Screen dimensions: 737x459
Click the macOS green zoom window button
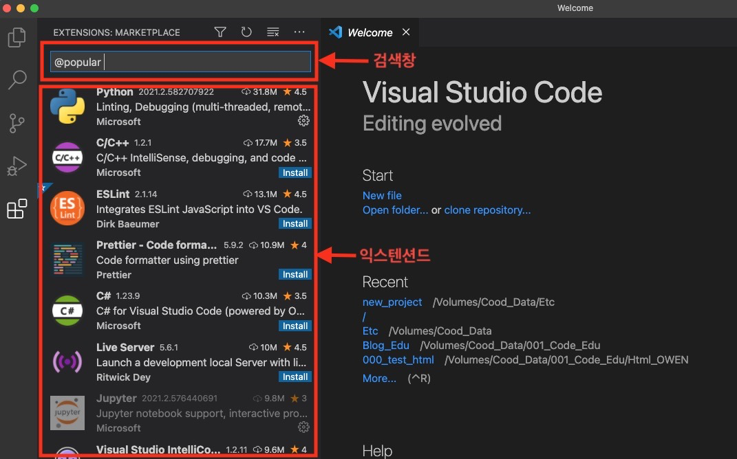click(34, 8)
